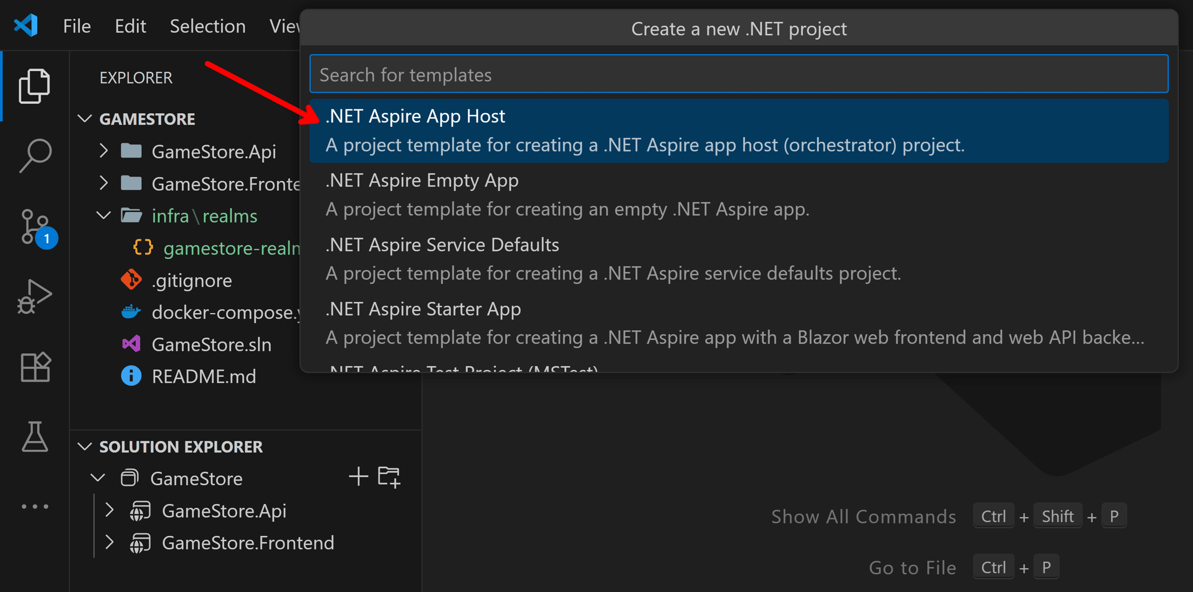The height and width of the screenshot is (592, 1193).
Task: Click the Show All Commands hint text
Action: pyautogui.click(x=863, y=516)
